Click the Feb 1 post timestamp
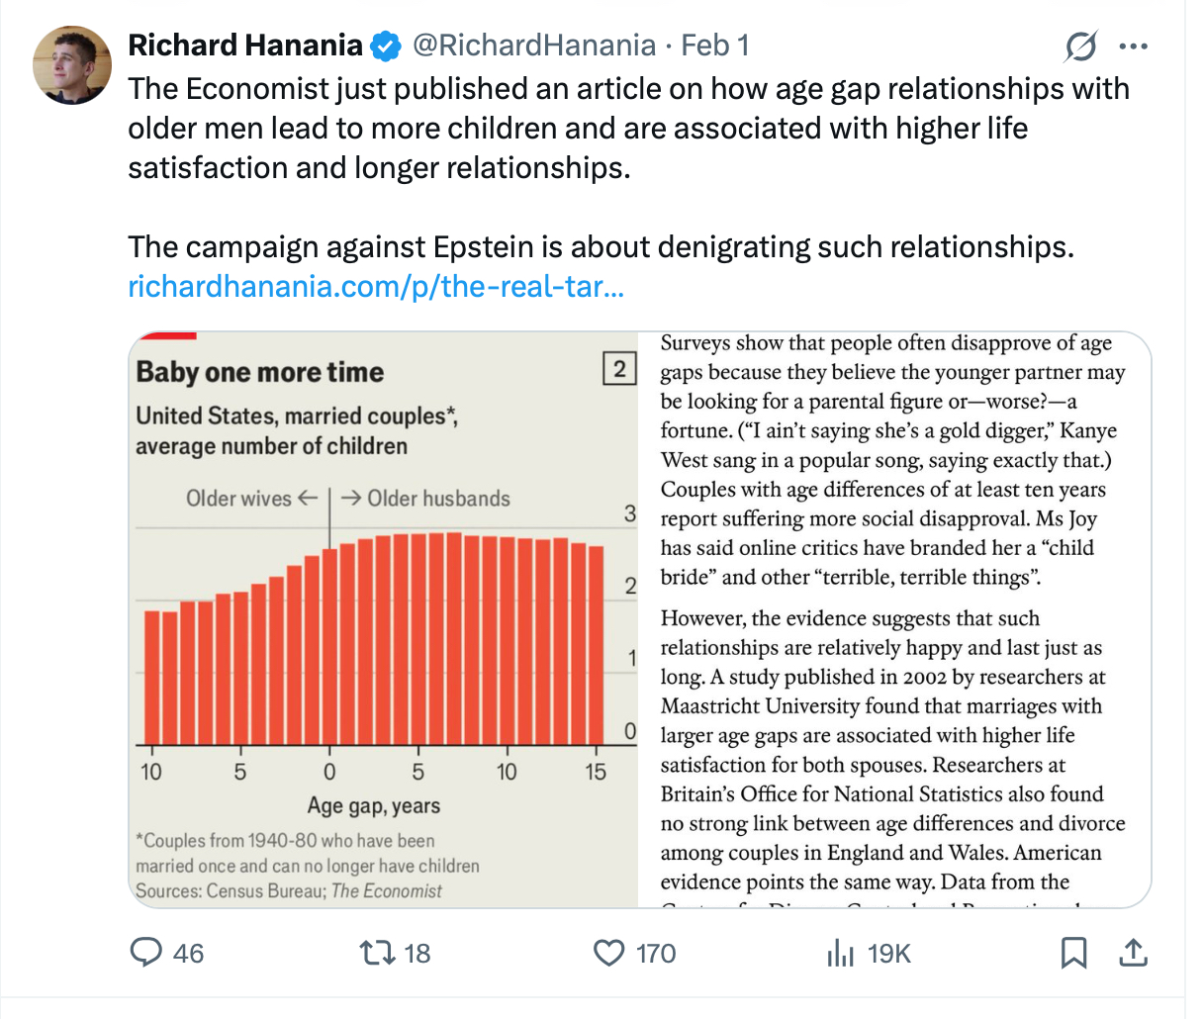Image resolution: width=1203 pixels, height=1019 pixels. 715,46
